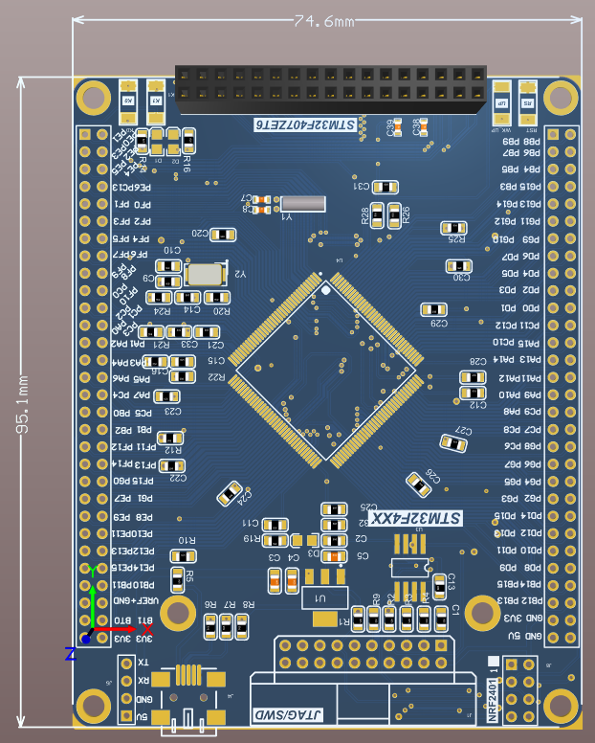Image resolution: width=595 pixels, height=743 pixels.
Task: Click the GND 5V pin label
Action: 525,636
